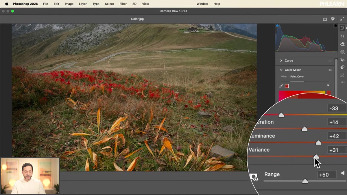The image size is (347, 195).
Task: Click the hue shift slider handle
Action: (x=281, y=115)
